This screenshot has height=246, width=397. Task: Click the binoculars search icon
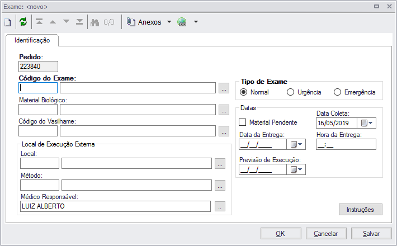(x=95, y=22)
